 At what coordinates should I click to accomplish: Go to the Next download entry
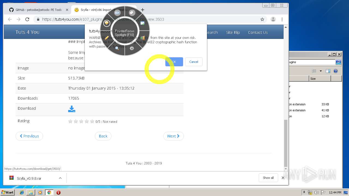pos(173,136)
